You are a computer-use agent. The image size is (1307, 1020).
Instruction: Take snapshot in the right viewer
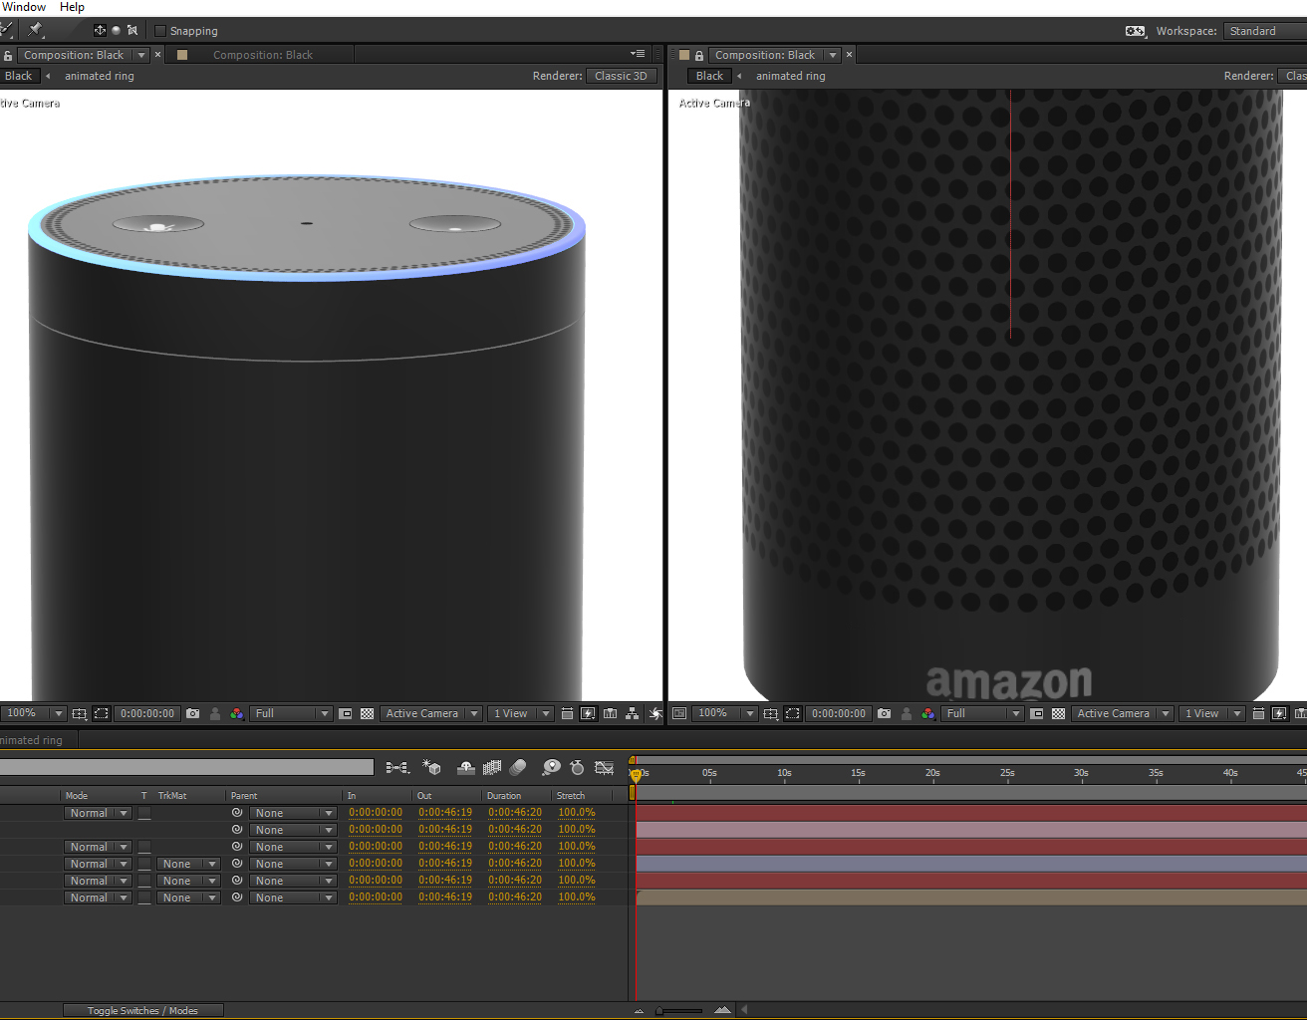click(885, 713)
